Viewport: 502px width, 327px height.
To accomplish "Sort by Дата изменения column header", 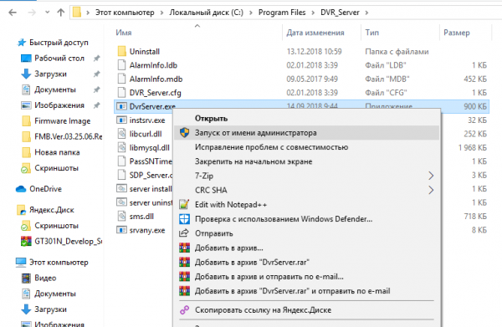I will point(315,33).
